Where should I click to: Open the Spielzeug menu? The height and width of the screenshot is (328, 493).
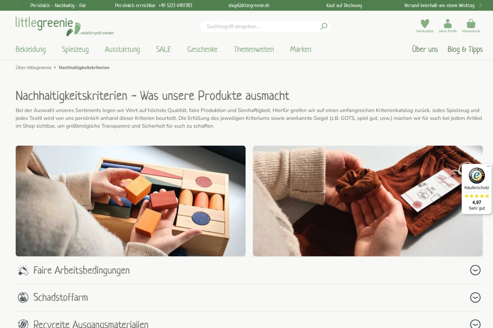(x=75, y=49)
